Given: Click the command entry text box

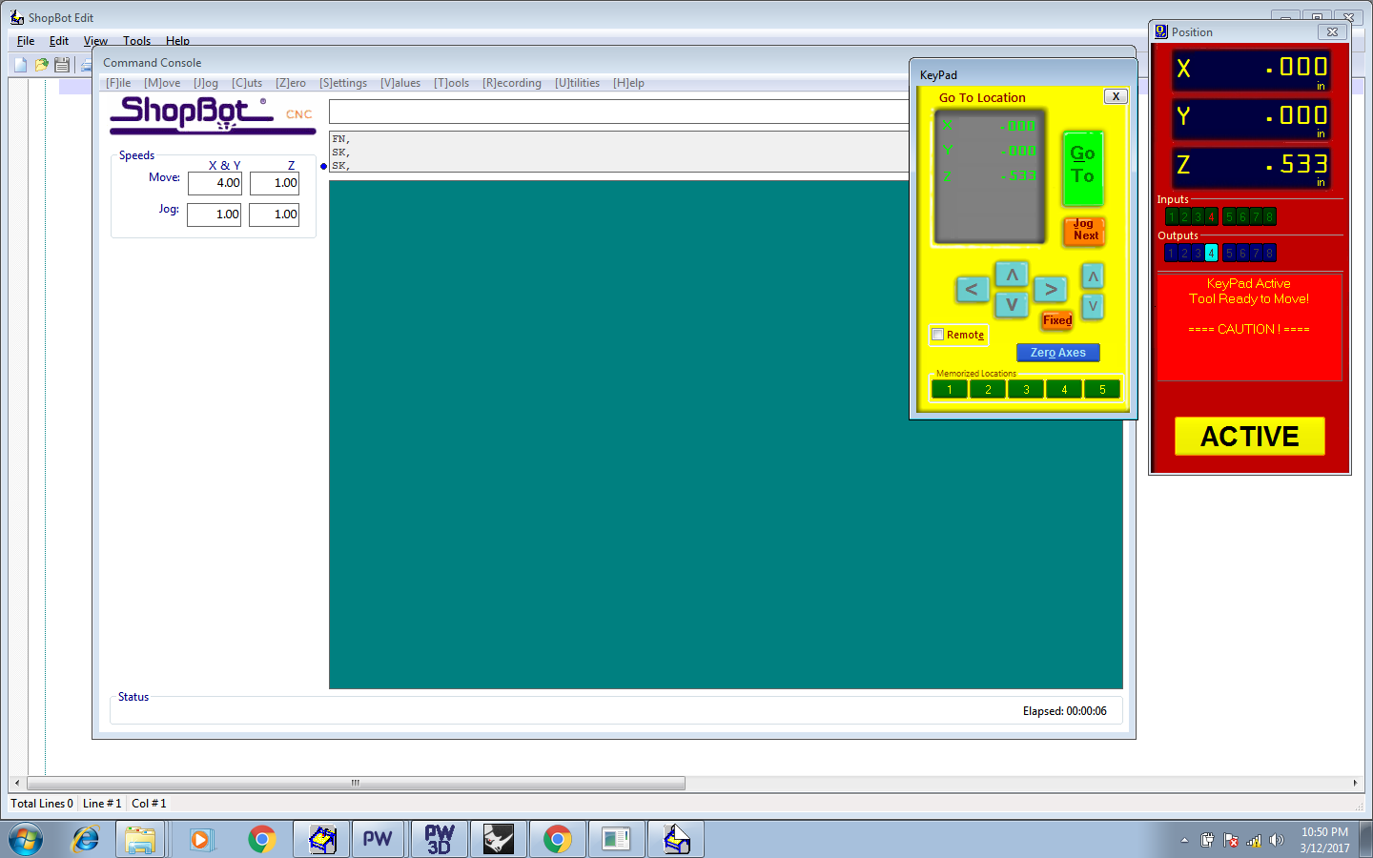Looking at the screenshot, I should (620, 112).
